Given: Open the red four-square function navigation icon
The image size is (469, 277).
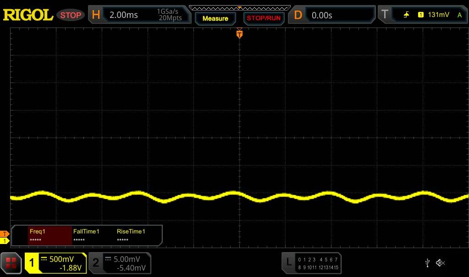Looking at the screenshot, I should pyautogui.click(x=11, y=263).
